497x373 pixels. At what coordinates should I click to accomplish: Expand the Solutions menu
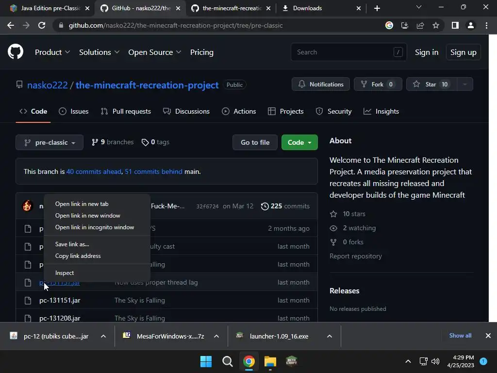click(99, 52)
